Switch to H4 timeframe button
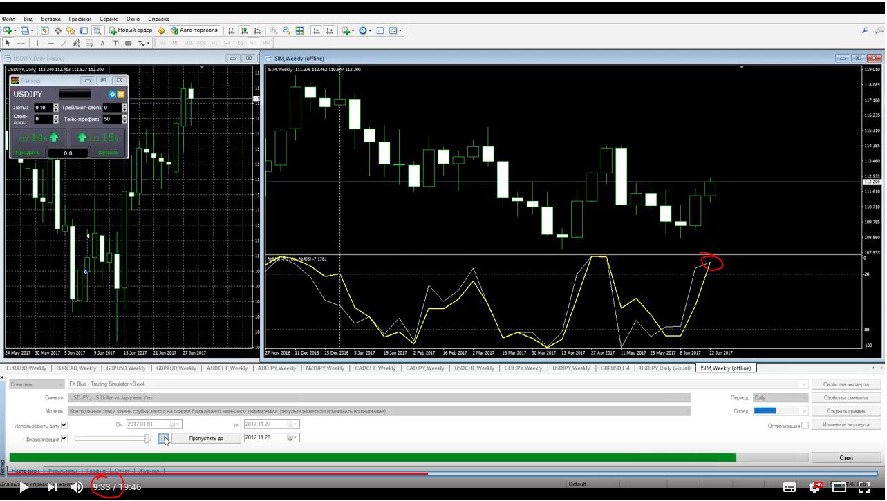 coord(227,43)
